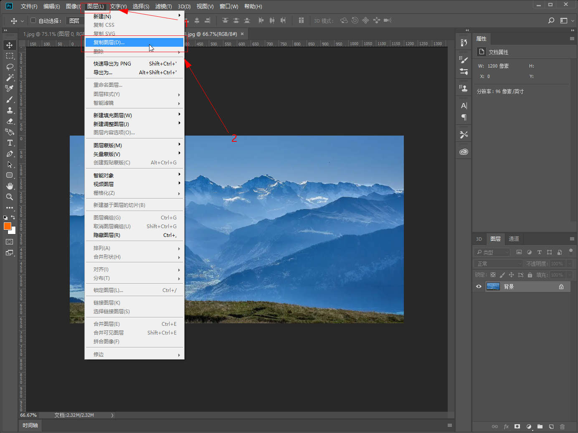Image resolution: width=578 pixels, height=433 pixels.
Task: Open the Filter menu
Action: (163, 6)
